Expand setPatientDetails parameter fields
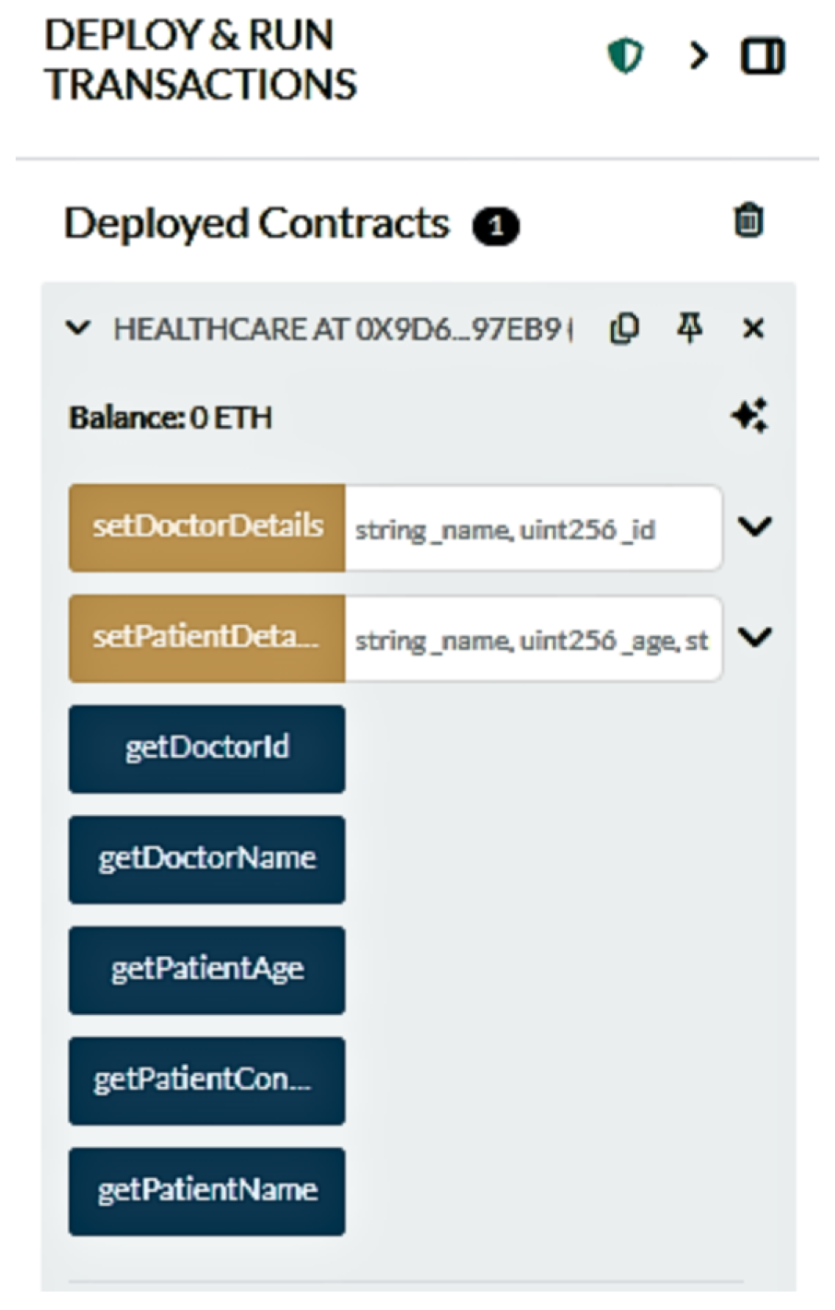This screenshot has width=835, height=1310. click(755, 638)
